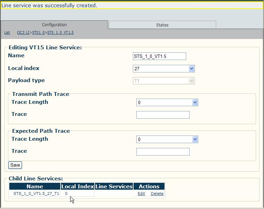Go to the OC3_LI breadcrumb link
This screenshot has height=209, width=264.
pos(23,32)
